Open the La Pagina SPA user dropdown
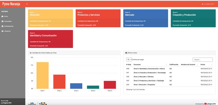 coord(208,4)
